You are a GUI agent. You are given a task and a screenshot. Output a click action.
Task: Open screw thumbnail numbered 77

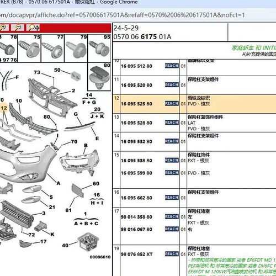click(53, 49)
